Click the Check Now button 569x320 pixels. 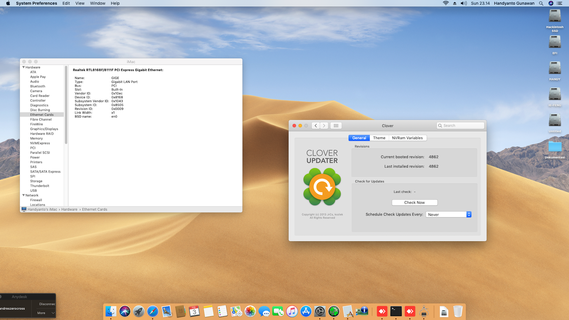coord(414,202)
